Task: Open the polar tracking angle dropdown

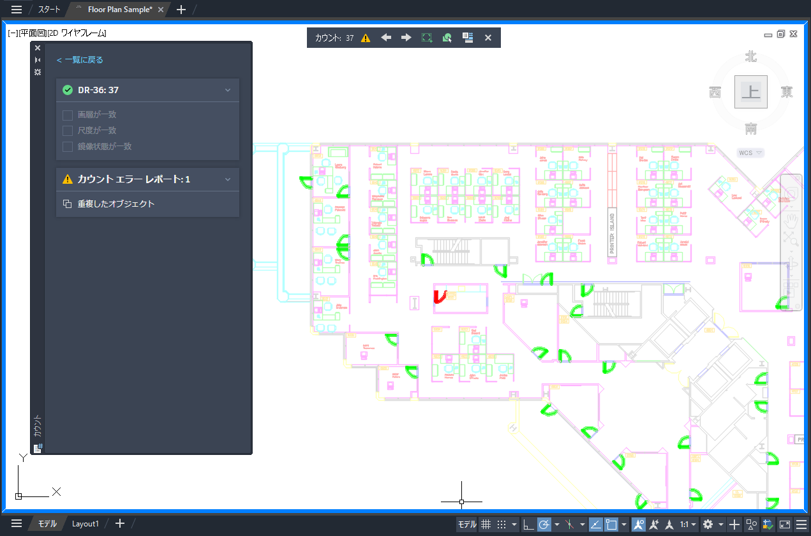Action: 557,525
